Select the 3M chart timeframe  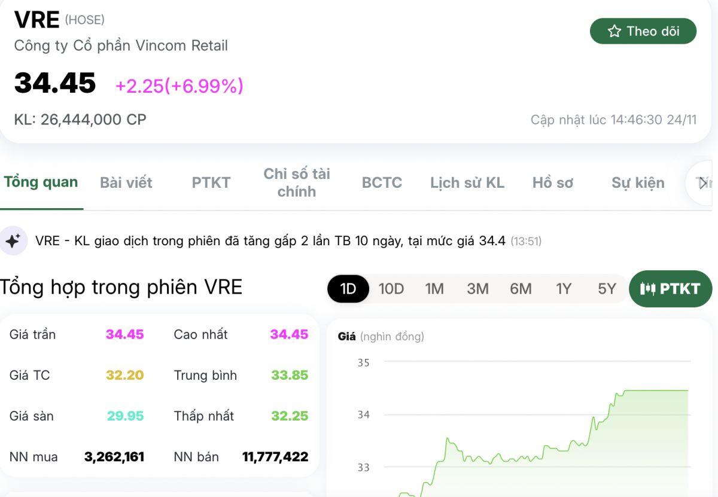tap(477, 288)
